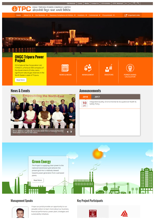Expand the Commercial dropdown menu
Screen dimensions: 155x220
coord(95,15)
